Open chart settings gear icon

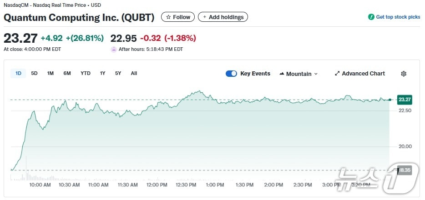[x=404, y=74]
